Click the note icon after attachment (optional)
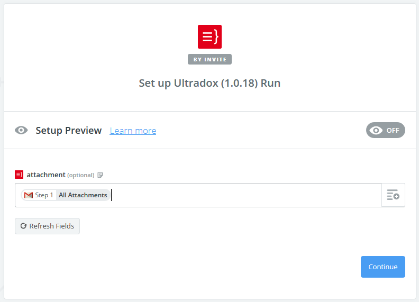Viewport: 419px width, 302px height. (x=100, y=175)
